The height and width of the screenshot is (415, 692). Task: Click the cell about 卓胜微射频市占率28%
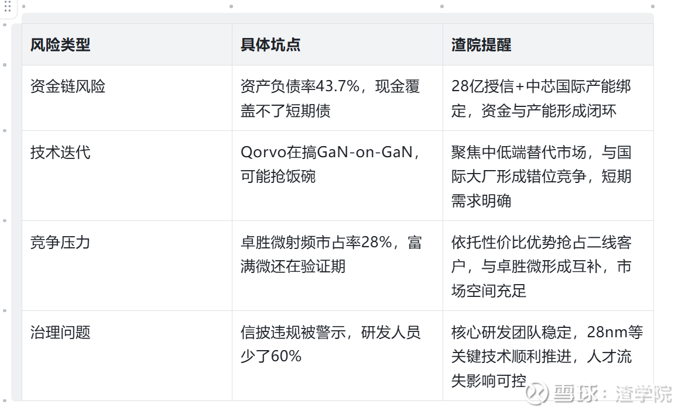[x=331, y=254]
